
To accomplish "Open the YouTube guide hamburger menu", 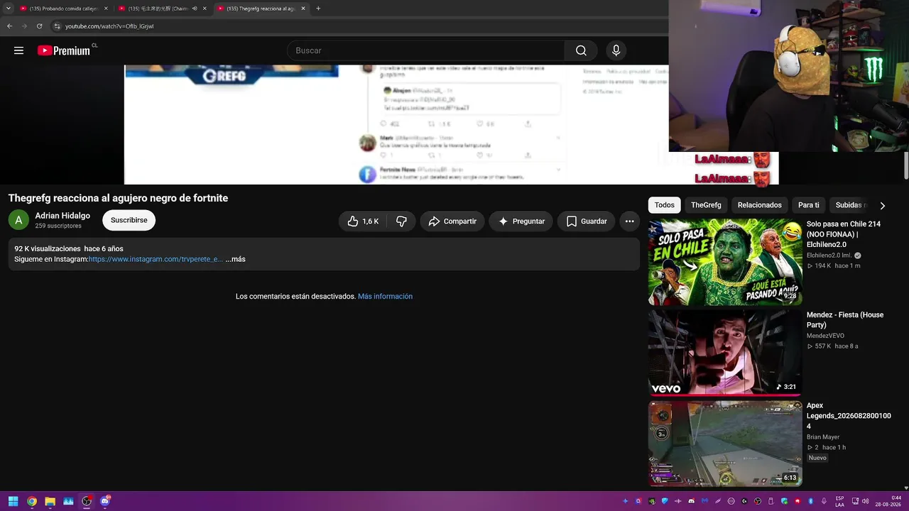I will coord(18,50).
